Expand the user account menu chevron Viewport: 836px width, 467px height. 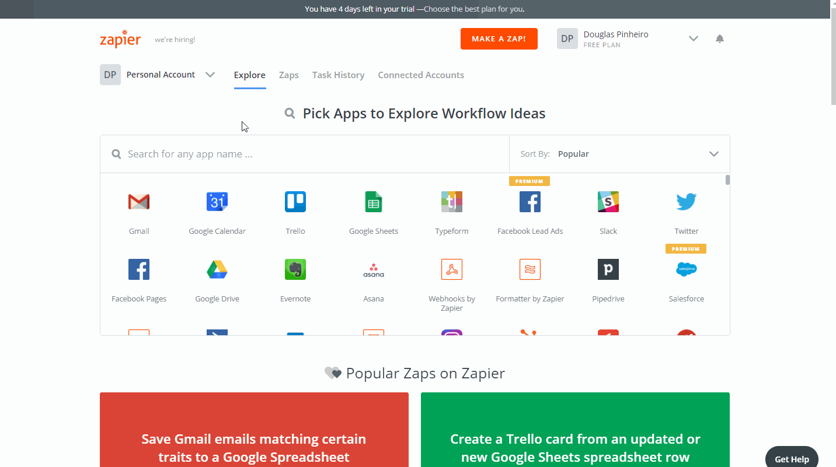694,39
